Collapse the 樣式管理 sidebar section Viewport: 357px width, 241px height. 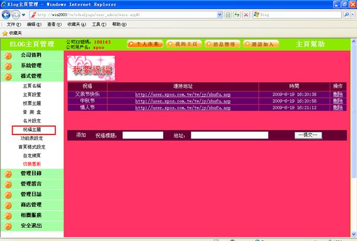pyautogui.click(x=31, y=76)
